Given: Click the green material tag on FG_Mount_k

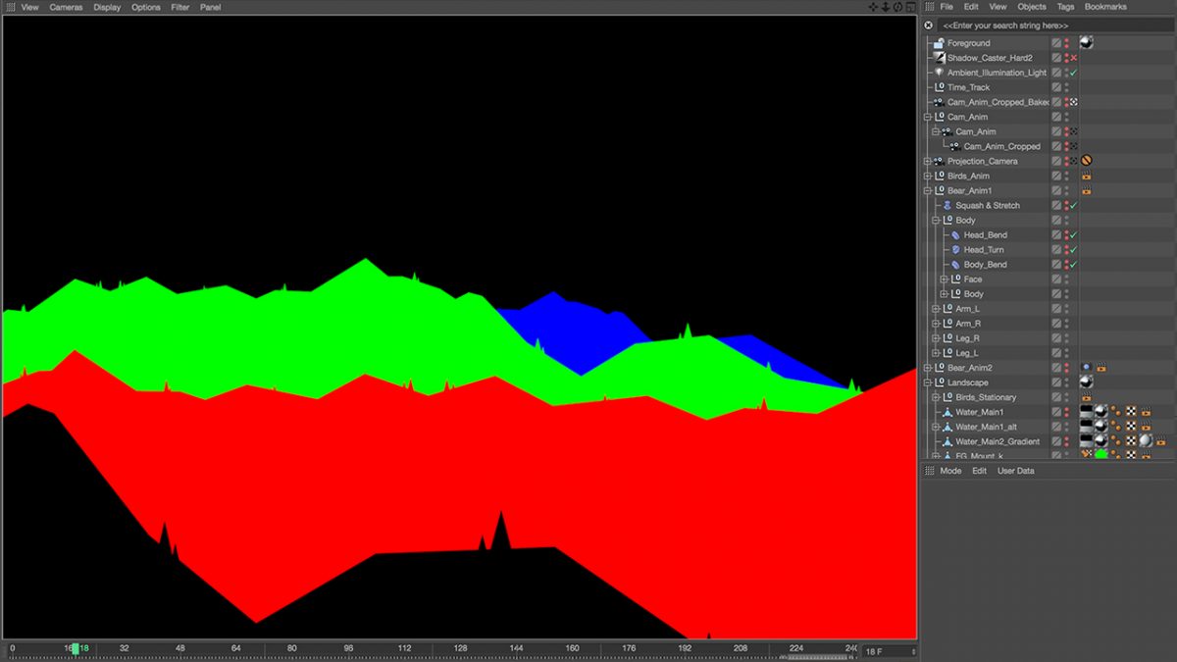Looking at the screenshot, I should click(x=1100, y=455).
